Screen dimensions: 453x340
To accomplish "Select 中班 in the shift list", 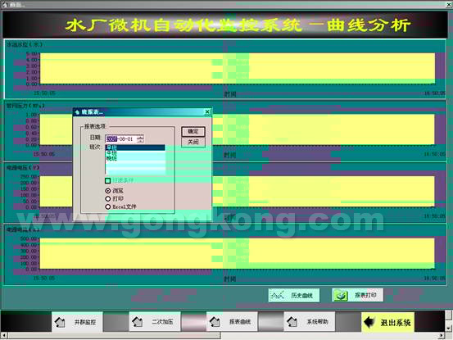I will (x=135, y=153).
